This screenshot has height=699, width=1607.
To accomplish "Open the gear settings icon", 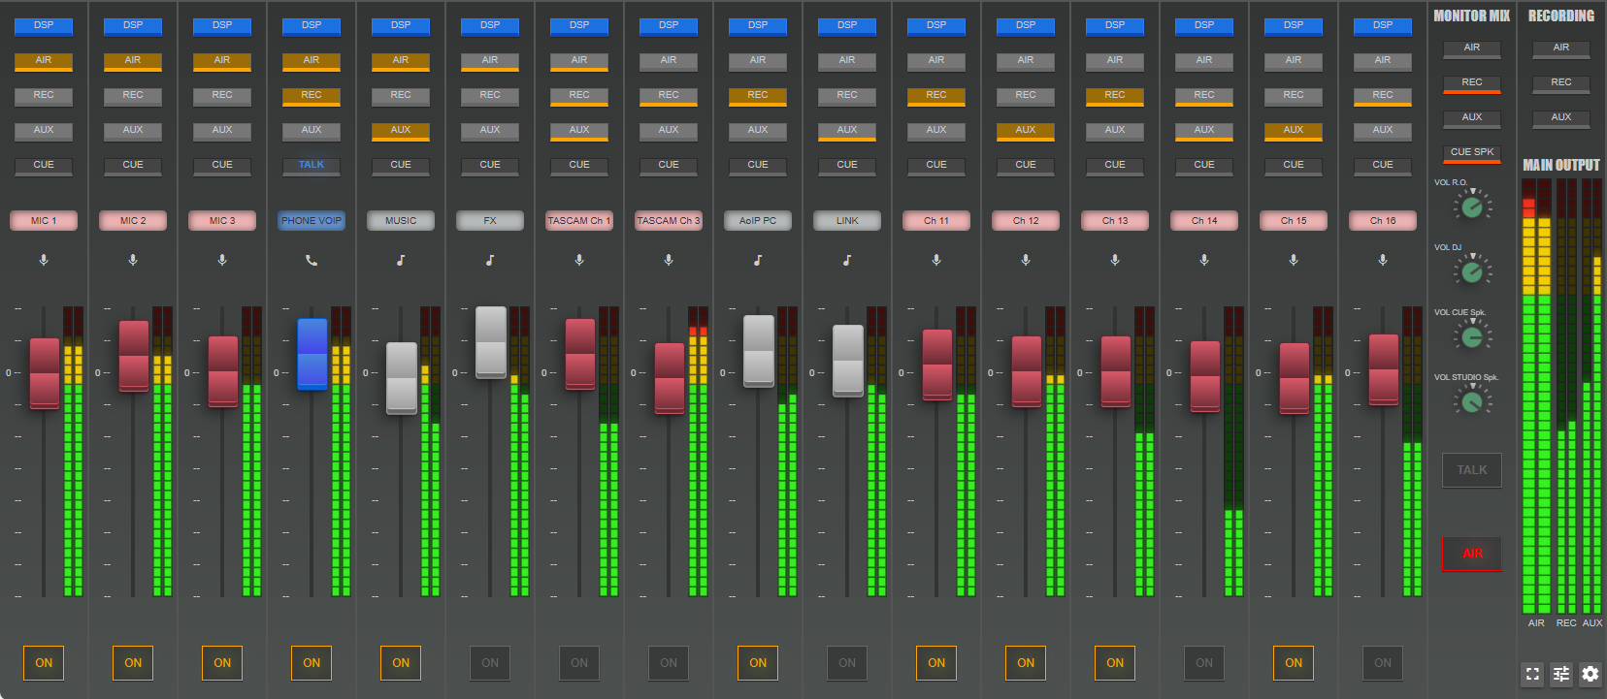I will [1590, 674].
